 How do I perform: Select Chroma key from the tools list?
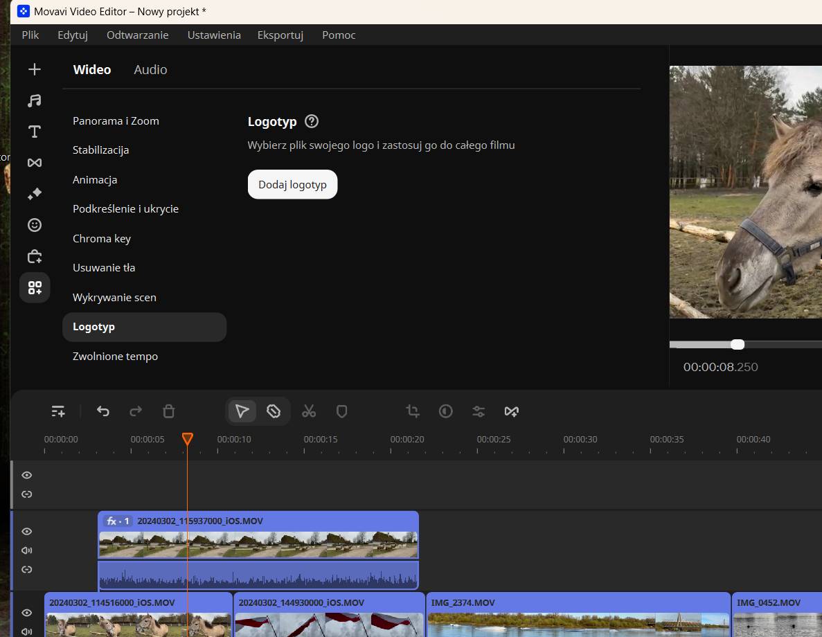click(x=102, y=238)
